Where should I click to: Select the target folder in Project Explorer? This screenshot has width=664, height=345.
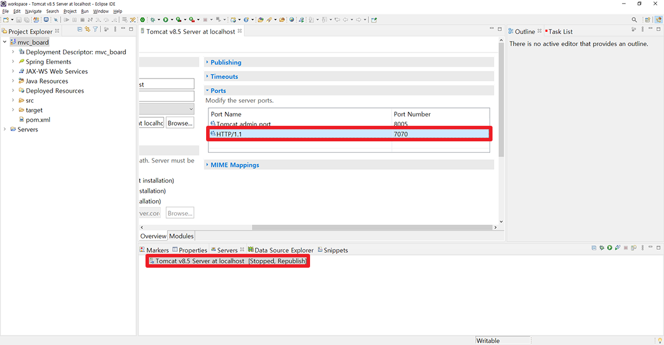(x=31, y=110)
